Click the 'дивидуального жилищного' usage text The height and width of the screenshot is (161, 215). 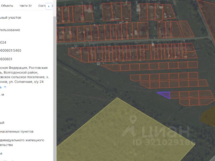(x=22, y=140)
